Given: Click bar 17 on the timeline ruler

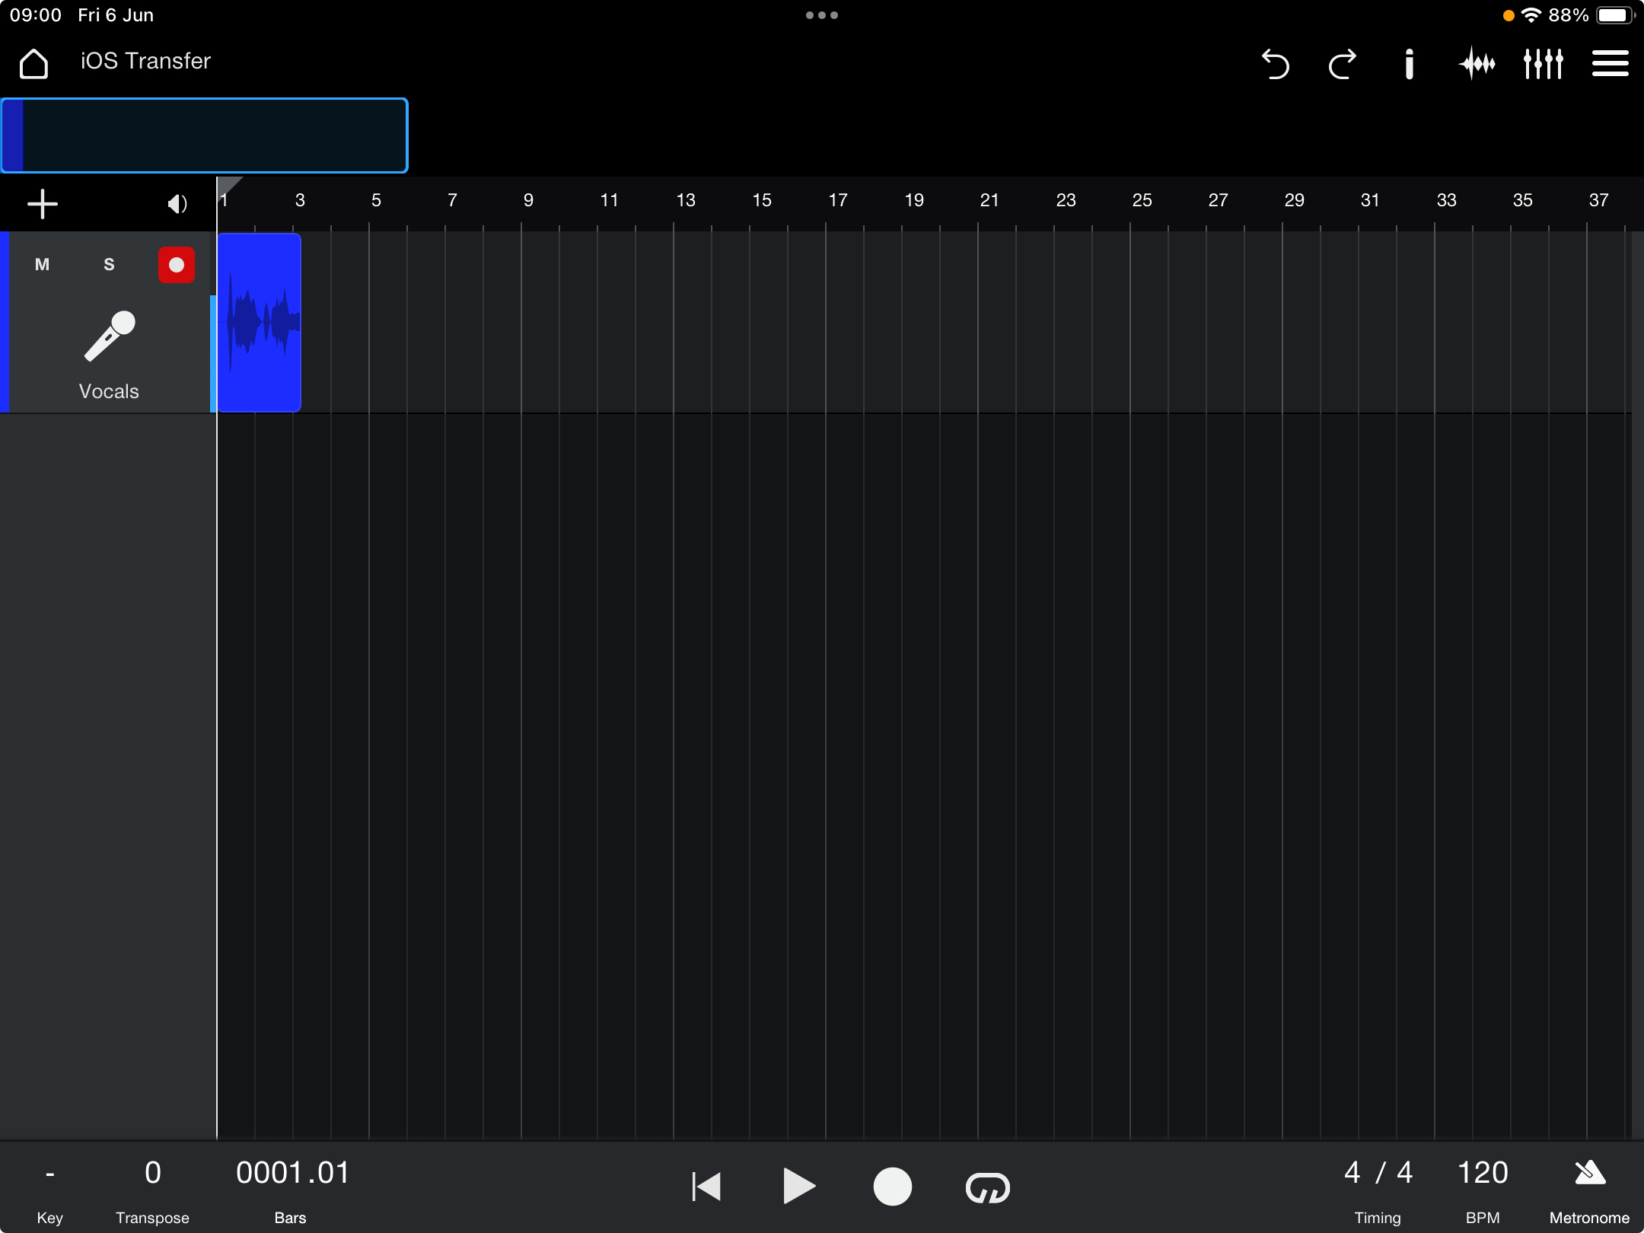Looking at the screenshot, I should [x=837, y=201].
